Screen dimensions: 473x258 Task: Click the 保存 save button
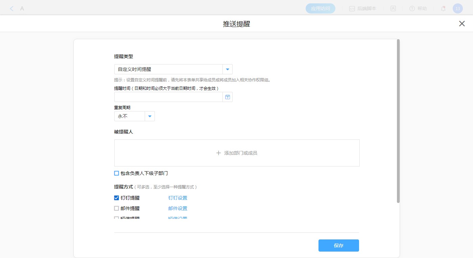tap(338, 246)
